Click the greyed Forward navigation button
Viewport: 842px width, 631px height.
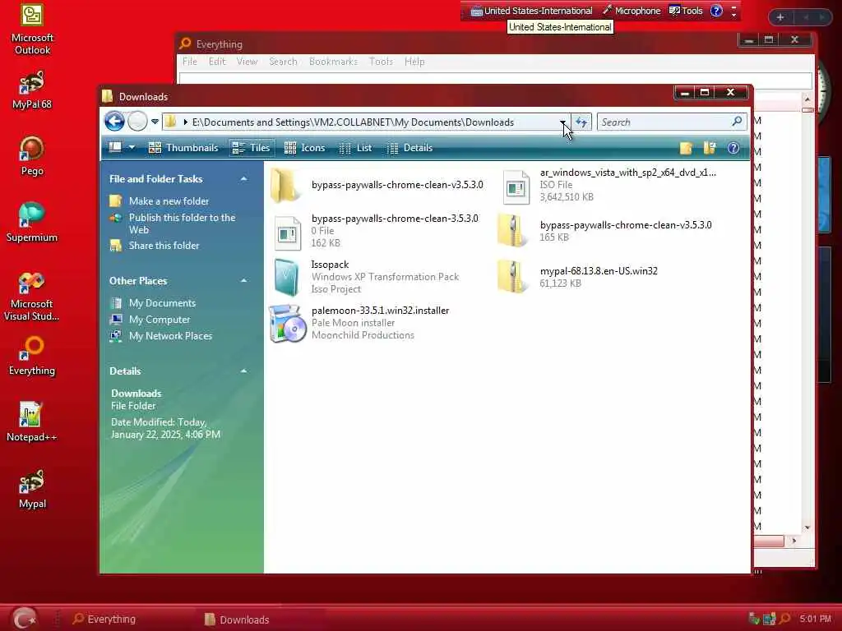click(137, 122)
